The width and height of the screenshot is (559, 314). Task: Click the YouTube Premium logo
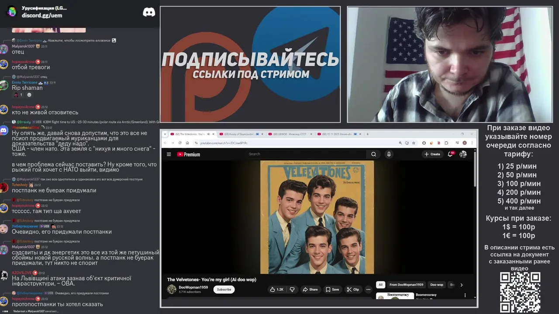(188, 154)
